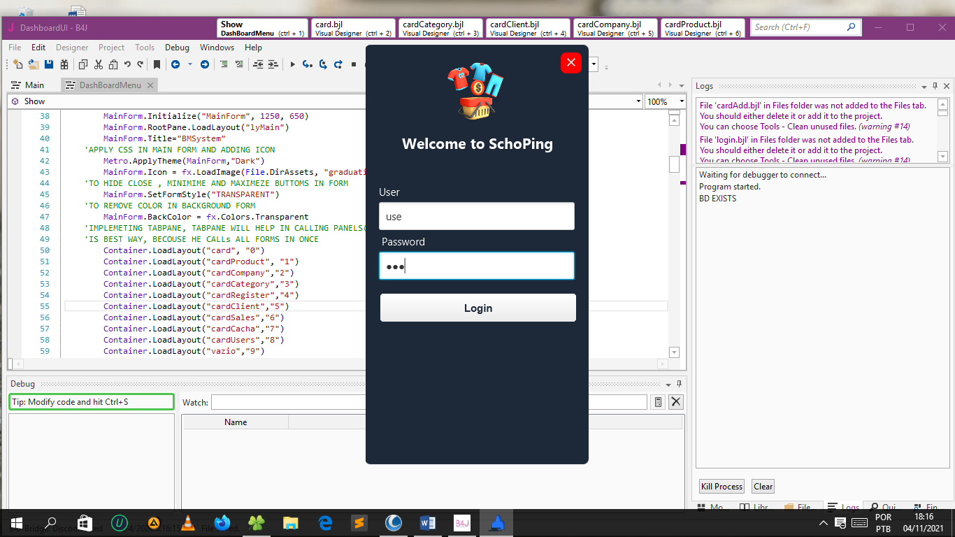The height and width of the screenshot is (537, 955).
Task: Open the Debug menu
Action: pyautogui.click(x=177, y=48)
